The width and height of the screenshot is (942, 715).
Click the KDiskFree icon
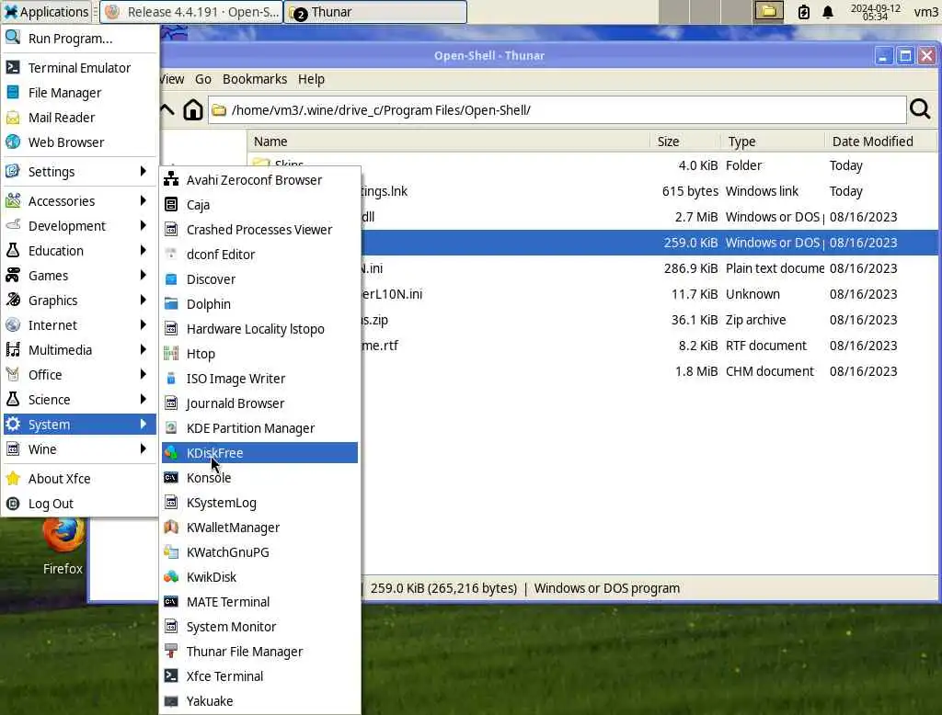171,452
